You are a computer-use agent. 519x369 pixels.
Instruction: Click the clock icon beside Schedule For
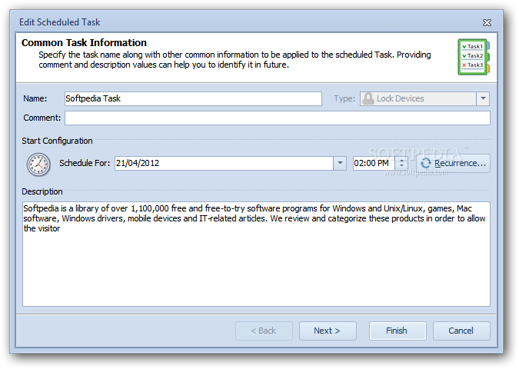[x=38, y=165]
